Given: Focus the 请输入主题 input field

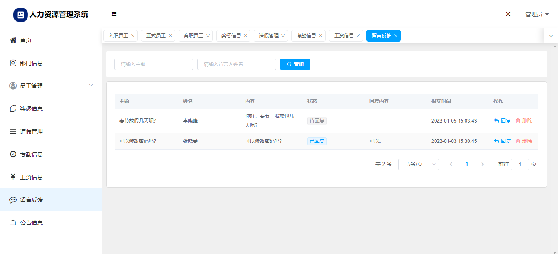Looking at the screenshot, I should (154, 64).
